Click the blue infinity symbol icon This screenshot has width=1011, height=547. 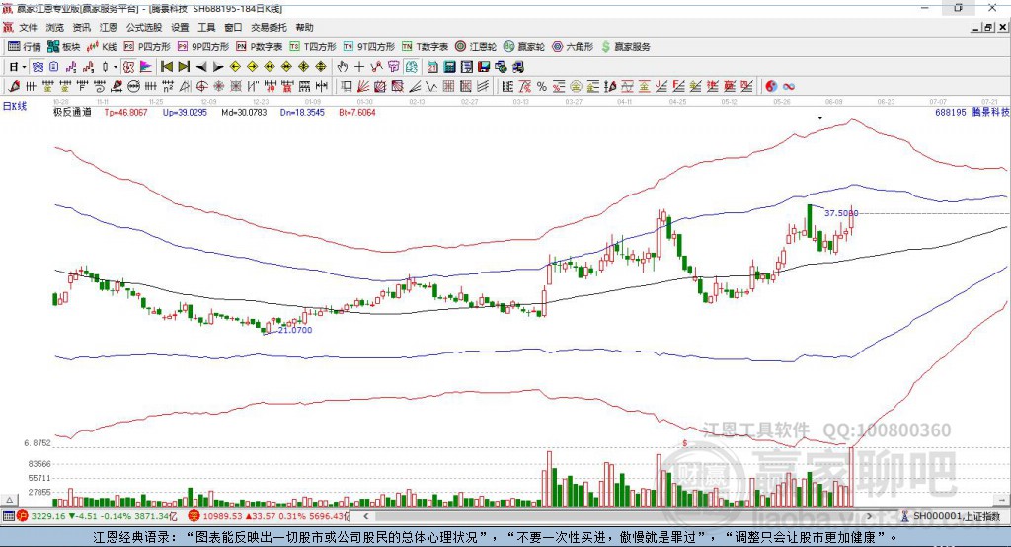coord(789,87)
